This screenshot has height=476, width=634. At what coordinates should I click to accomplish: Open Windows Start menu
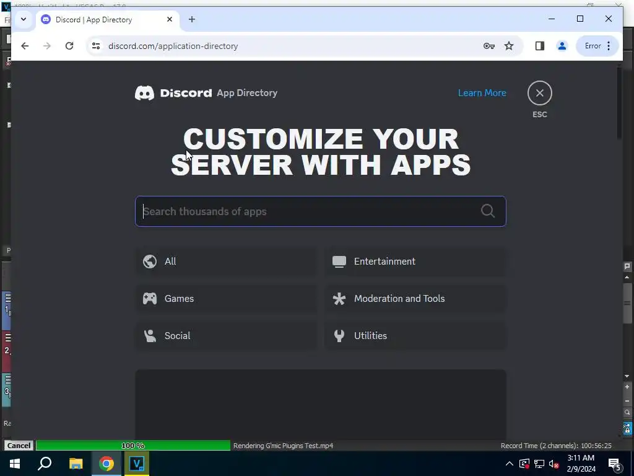click(15, 464)
